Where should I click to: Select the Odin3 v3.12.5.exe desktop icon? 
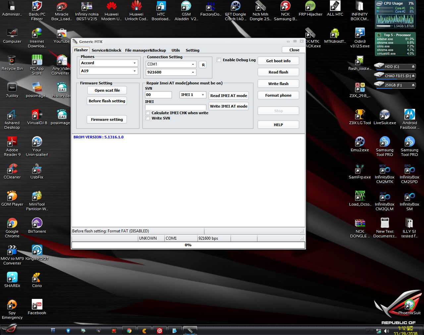click(x=360, y=38)
